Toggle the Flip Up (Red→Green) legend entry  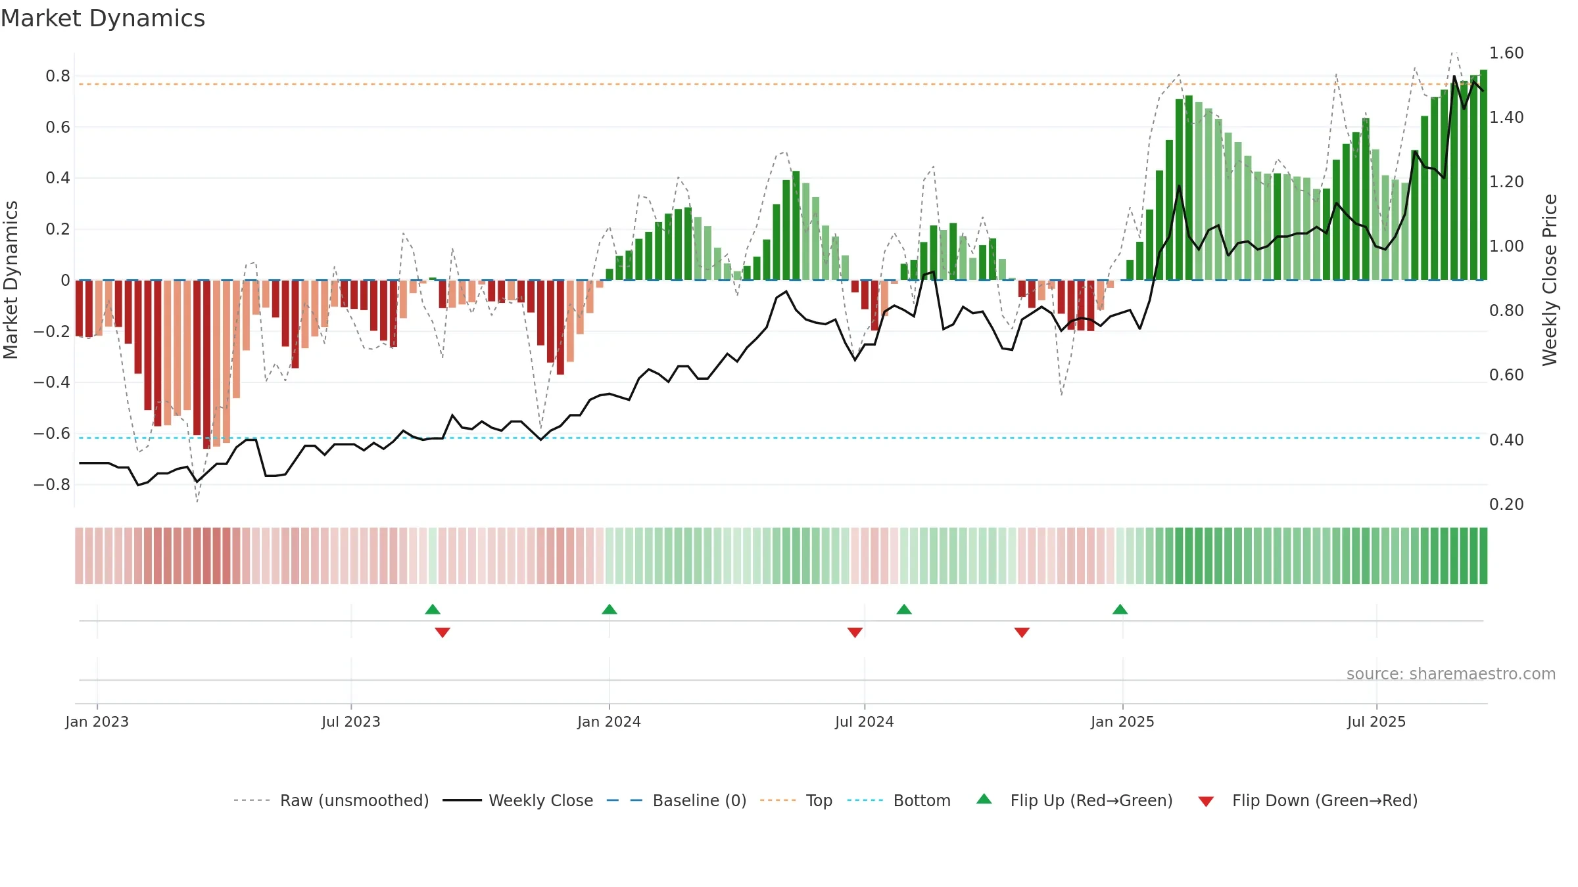pyautogui.click(x=1074, y=800)
